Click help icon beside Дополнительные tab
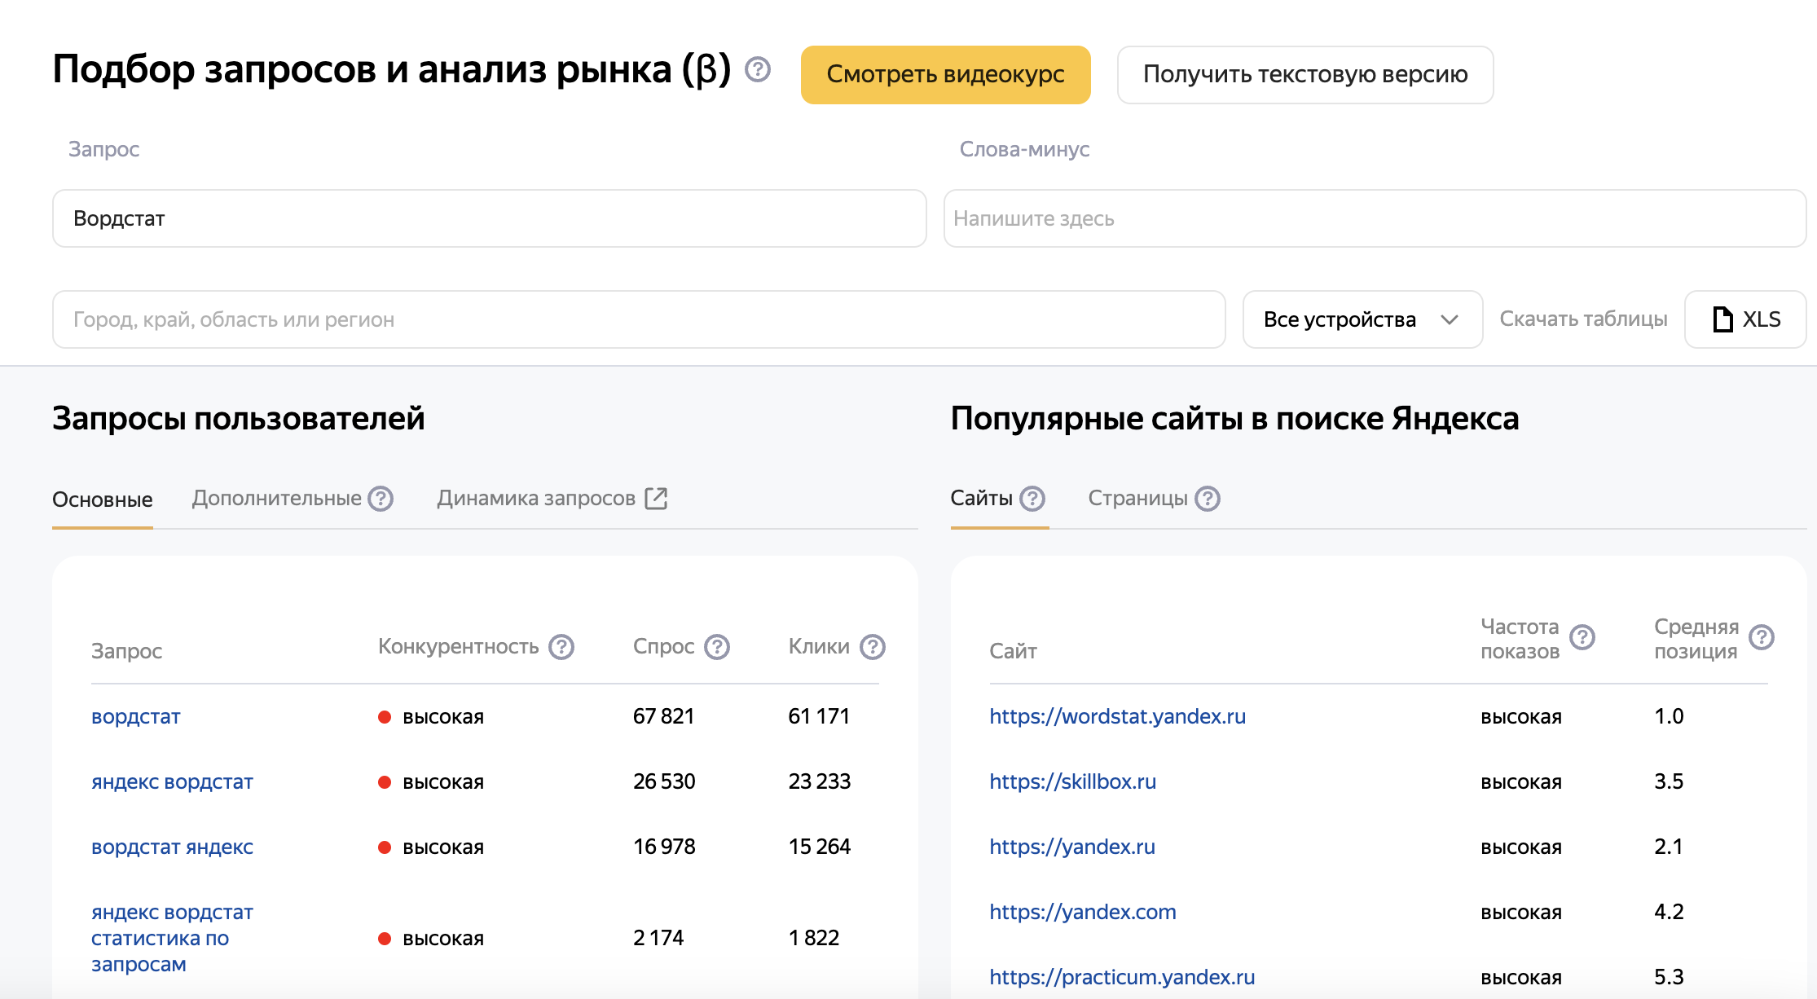The image size is (1817, 999). pos(381,498)
